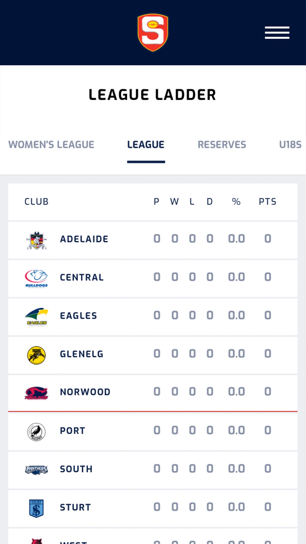Select the League tab
The height and width of the screenshot is (544, 306).
(x=146, y=144)
